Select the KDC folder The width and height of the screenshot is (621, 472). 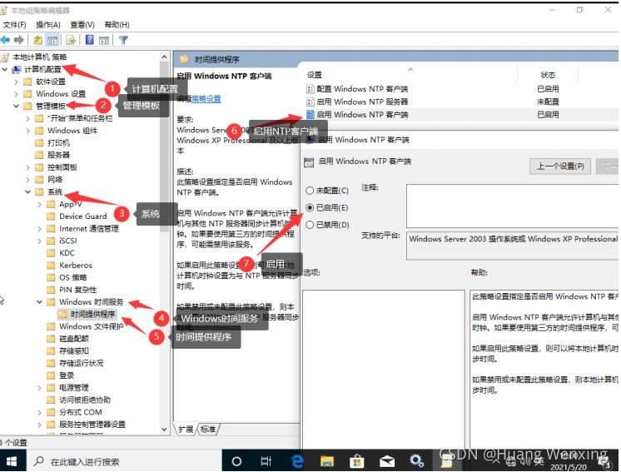tap(67, 253)
